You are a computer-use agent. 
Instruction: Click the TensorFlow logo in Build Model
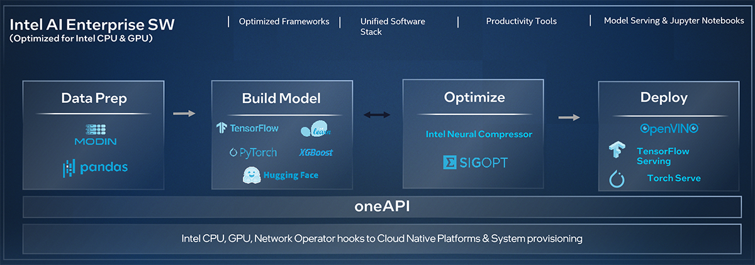point(246,128)
